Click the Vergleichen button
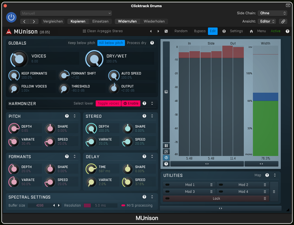Image resolution: width=294 pixels, height=225 pixels. [x=53, y=22]
